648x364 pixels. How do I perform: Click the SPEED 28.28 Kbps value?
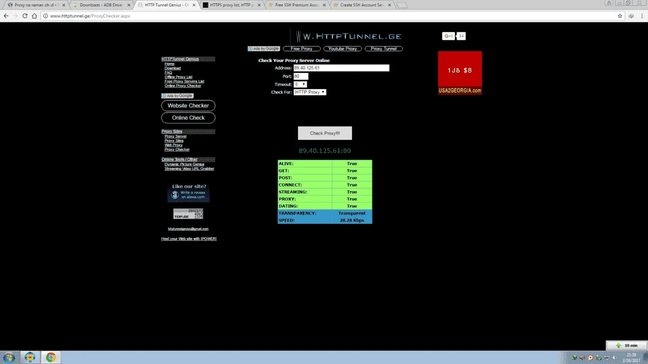[352, 220]
